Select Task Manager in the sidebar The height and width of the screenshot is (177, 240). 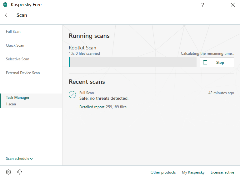[x=31, y=101]
